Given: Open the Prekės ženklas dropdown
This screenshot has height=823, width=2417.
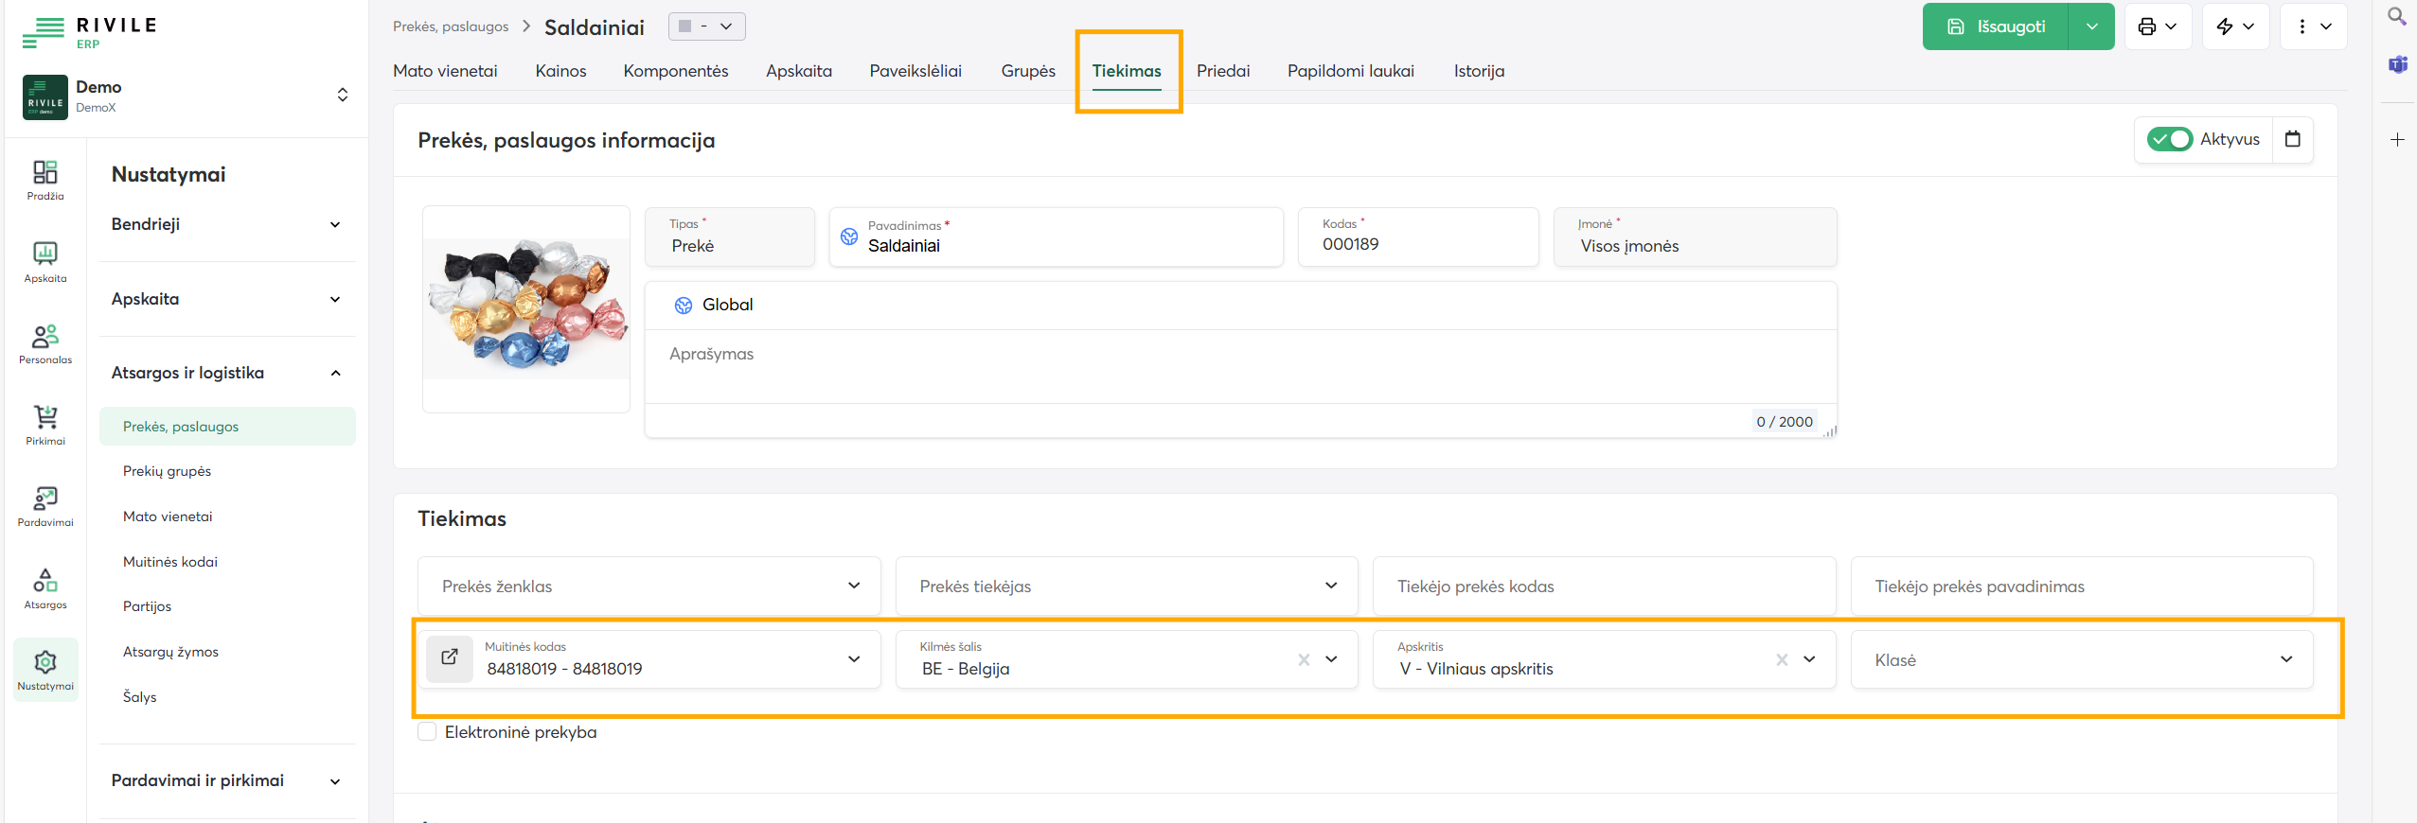Looking at the screenshot, I should [x=649, y=587].
